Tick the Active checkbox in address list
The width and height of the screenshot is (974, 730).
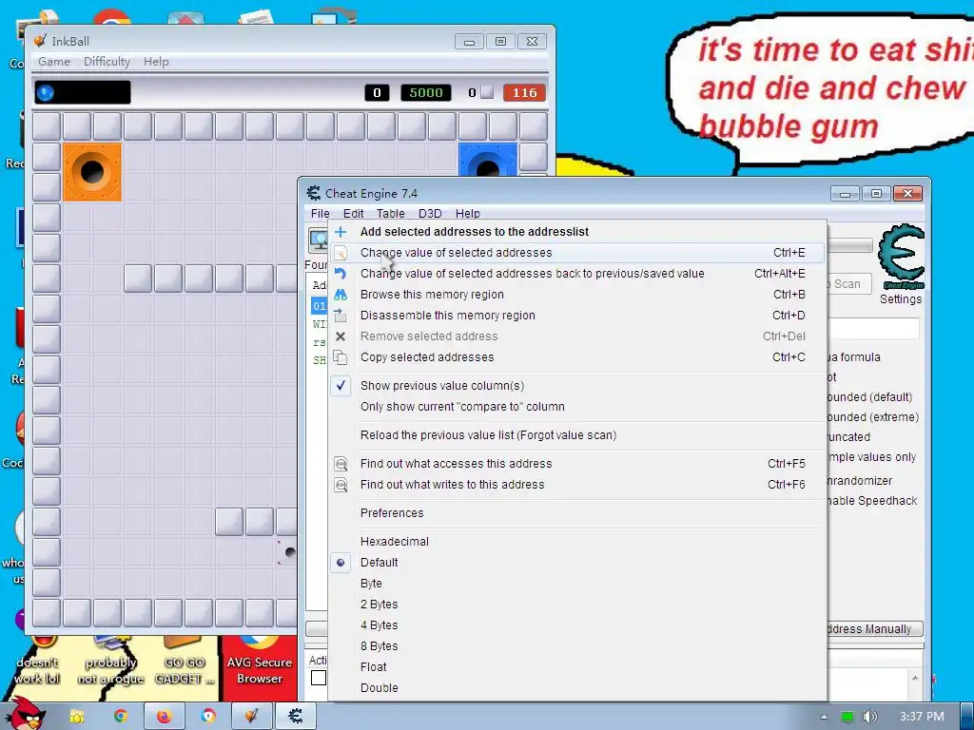click(319, 677)
